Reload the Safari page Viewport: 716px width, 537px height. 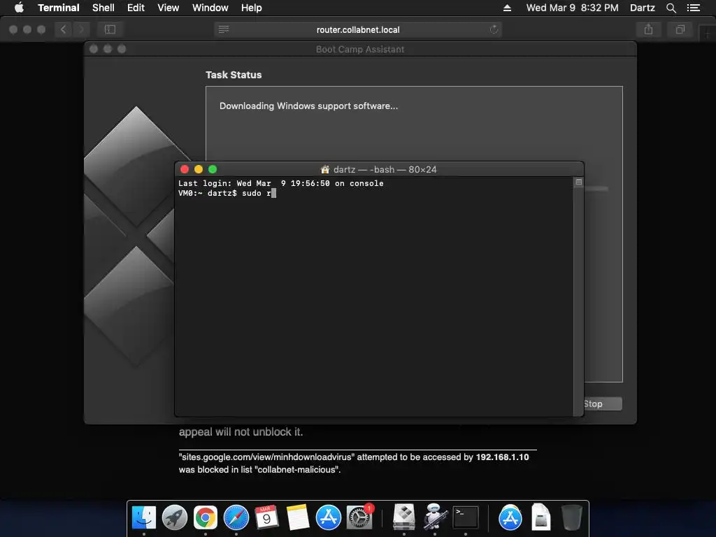[494, 29]
